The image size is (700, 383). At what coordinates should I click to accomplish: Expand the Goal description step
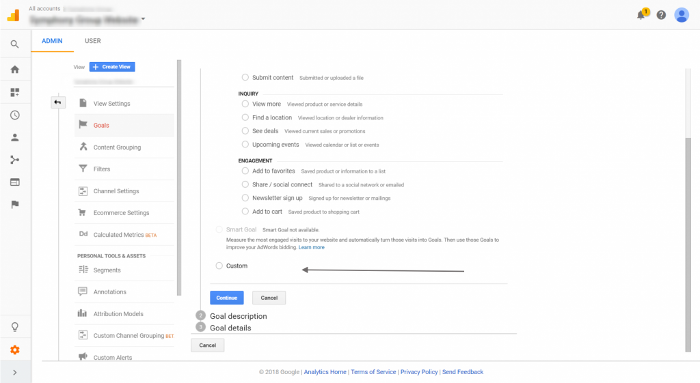pos(238,316)
